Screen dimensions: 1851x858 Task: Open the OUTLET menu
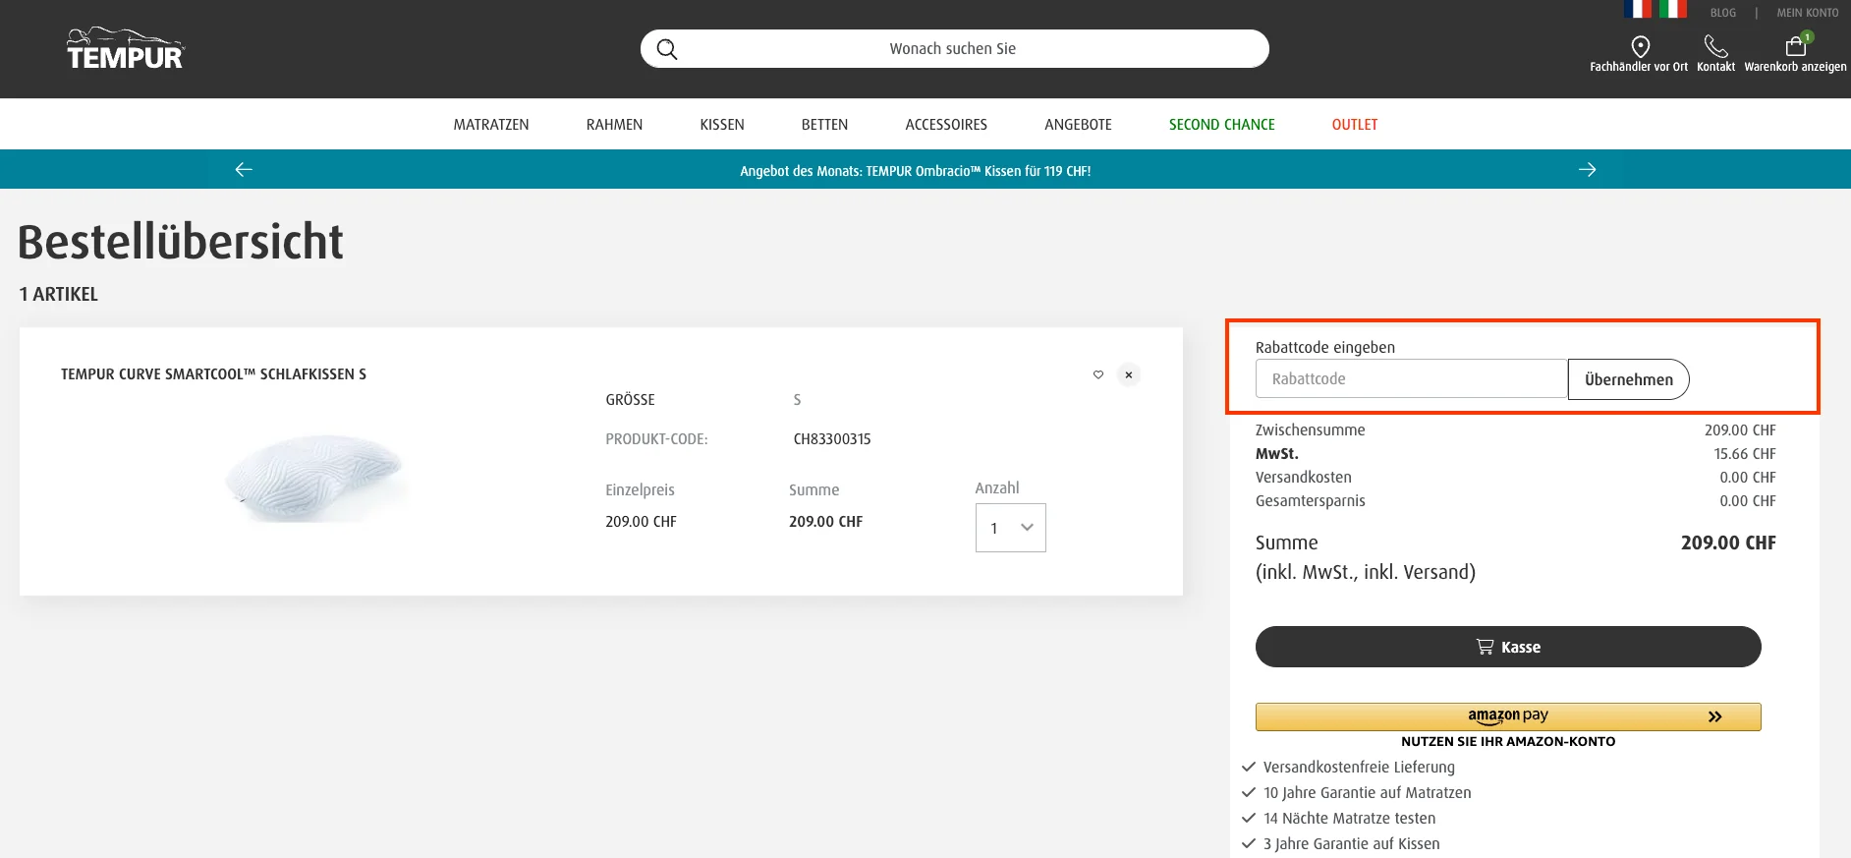[1355, 125]
